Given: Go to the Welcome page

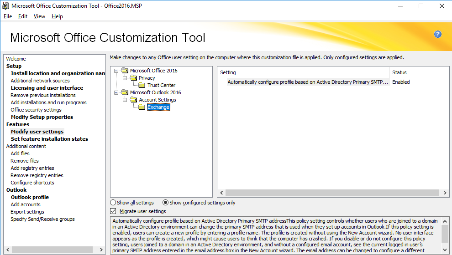Looking at the screenshot, I should 16,59.
